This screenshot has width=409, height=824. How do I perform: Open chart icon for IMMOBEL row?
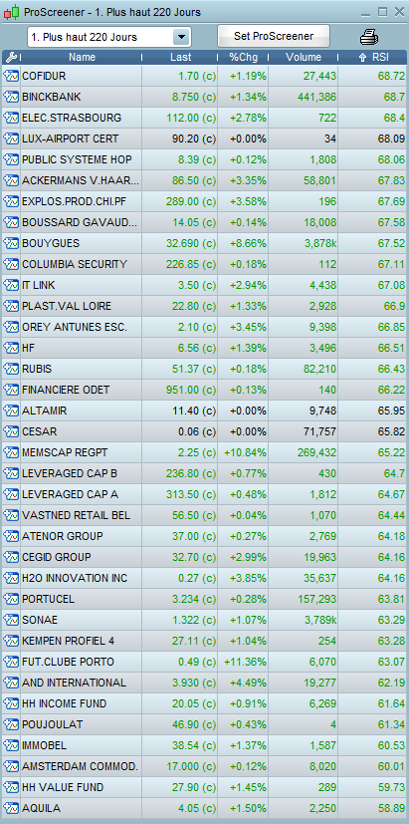pos(11,745)
